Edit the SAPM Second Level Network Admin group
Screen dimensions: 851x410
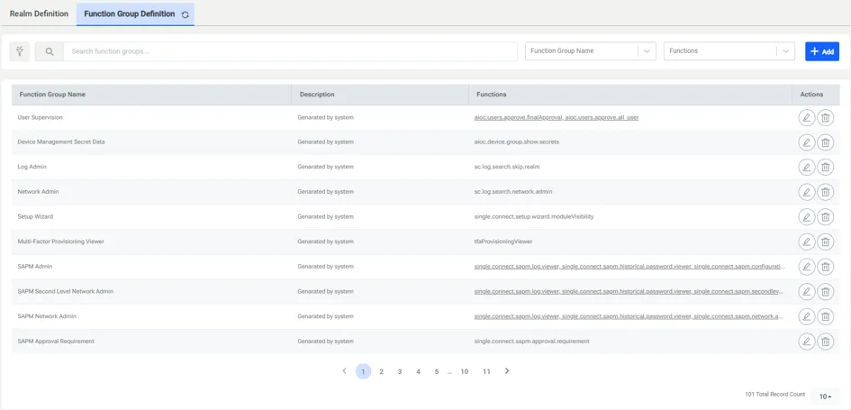[807, 292]
